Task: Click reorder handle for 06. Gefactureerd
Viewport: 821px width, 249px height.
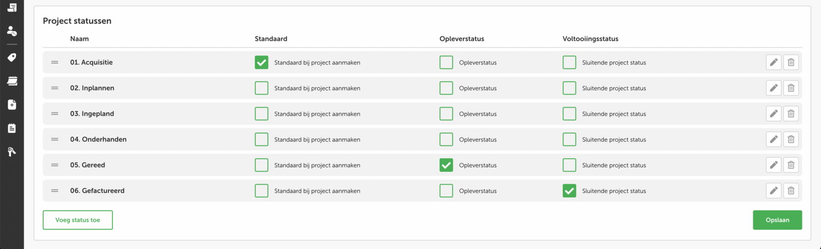Action: coord(55,191)
